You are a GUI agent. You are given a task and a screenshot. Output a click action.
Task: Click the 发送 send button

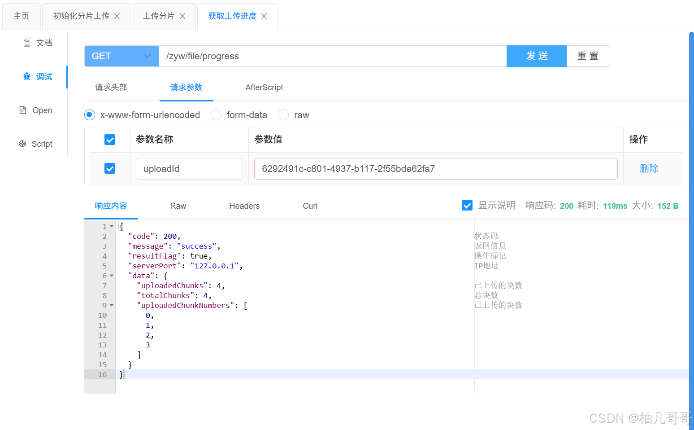pos(537,56)
